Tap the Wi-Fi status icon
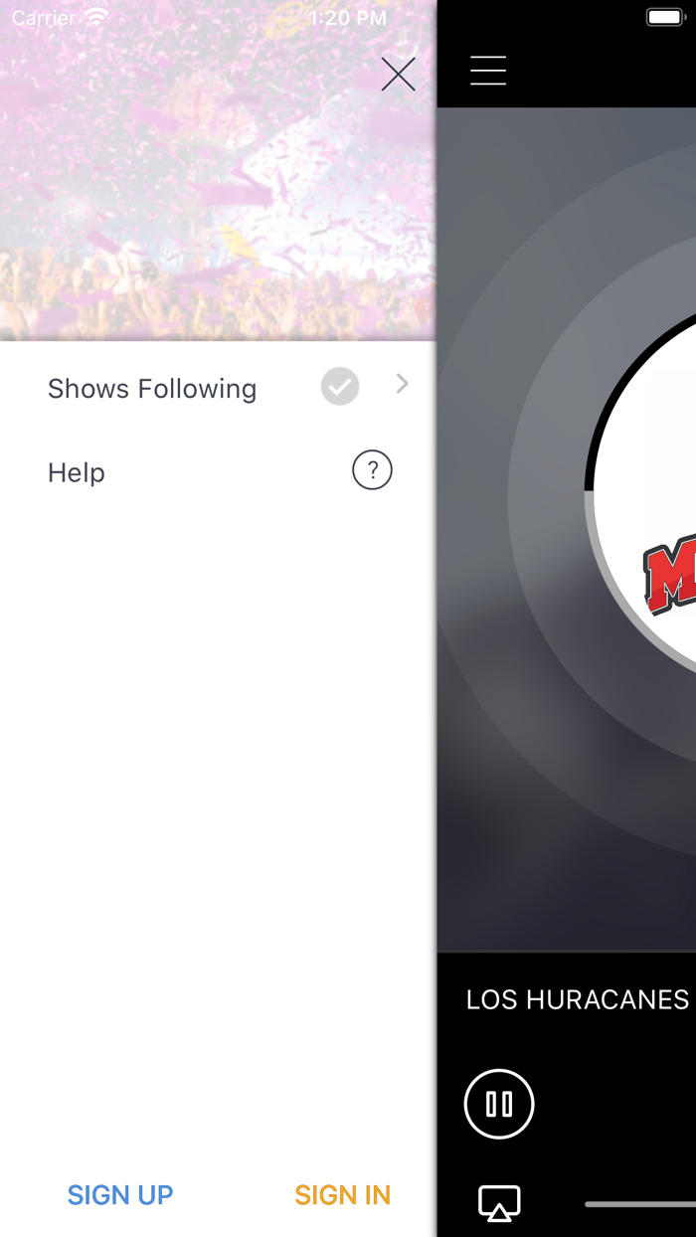The width and height of the screenshot is (696, 1237). click(96, 17)
